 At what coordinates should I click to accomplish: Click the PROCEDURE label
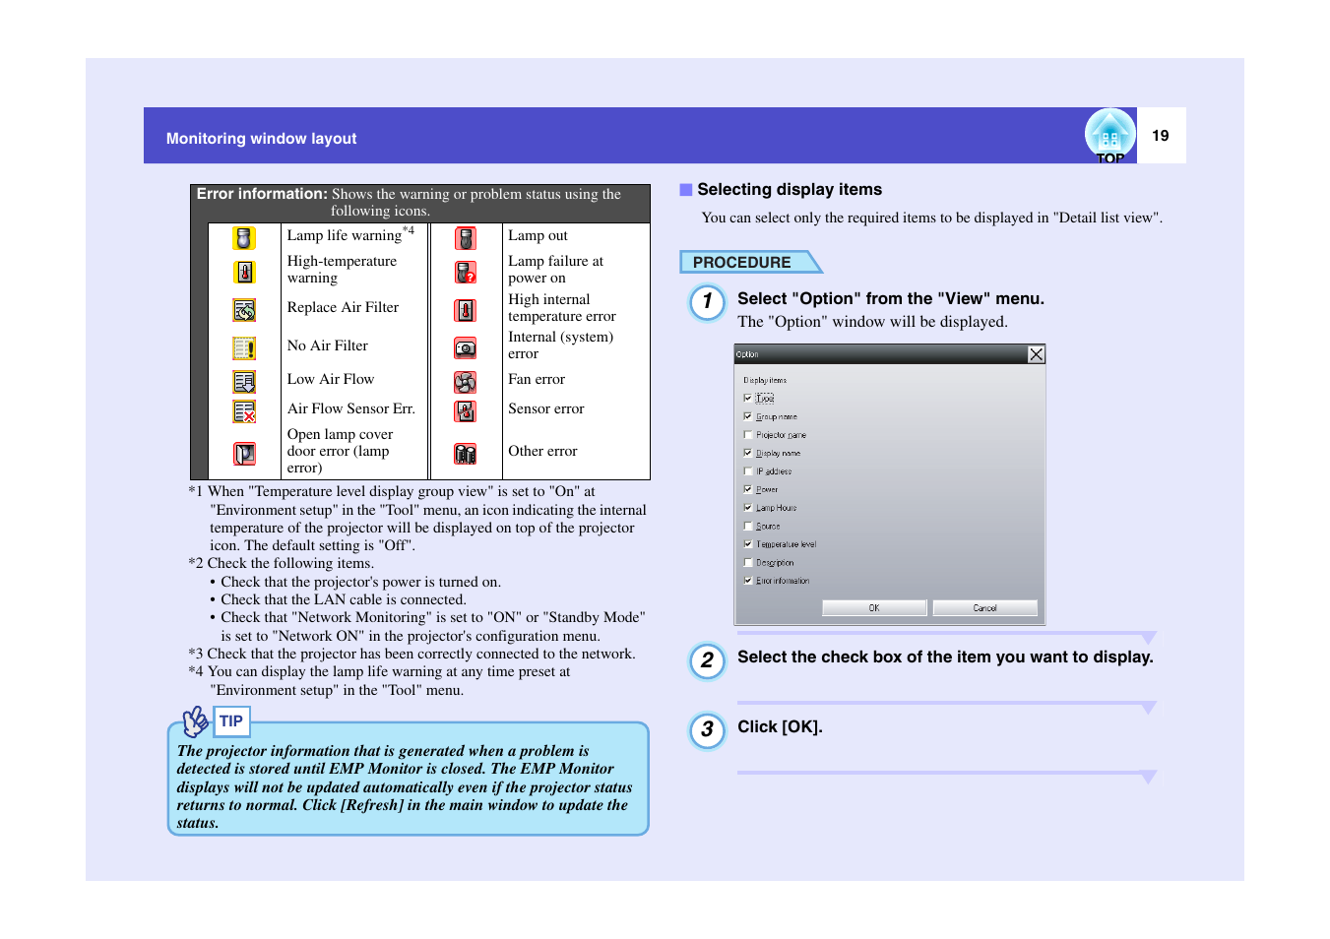(x=741, y=262)
